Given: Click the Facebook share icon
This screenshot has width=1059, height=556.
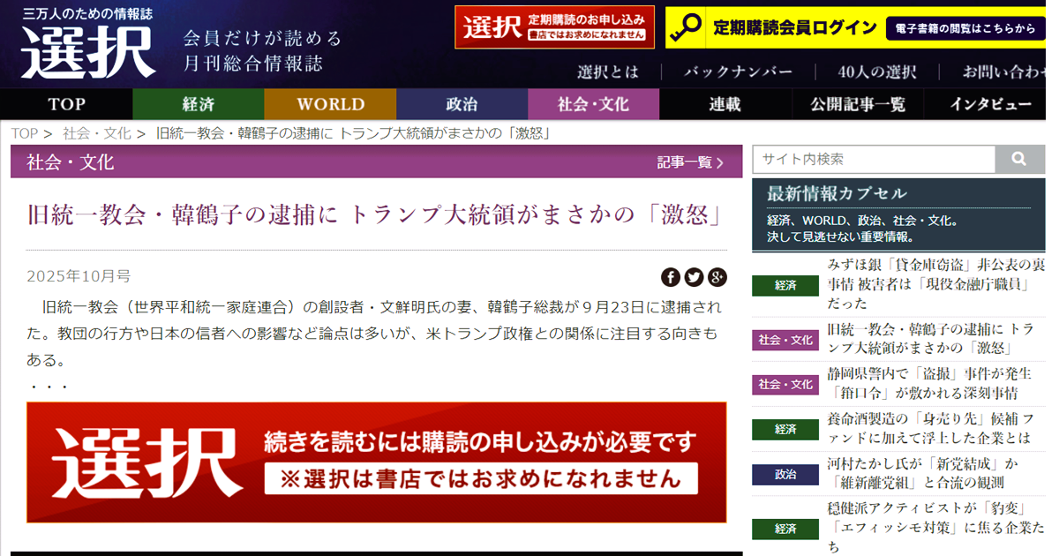Looking at the screenshot, I should click(x=671, y=277).
